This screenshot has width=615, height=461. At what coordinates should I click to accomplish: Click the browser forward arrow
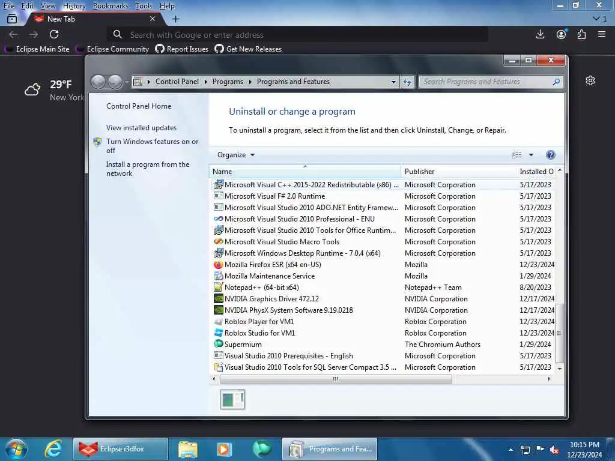pos(34,34)
